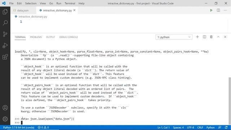Run Python file with play button

(x=211, y=10)
